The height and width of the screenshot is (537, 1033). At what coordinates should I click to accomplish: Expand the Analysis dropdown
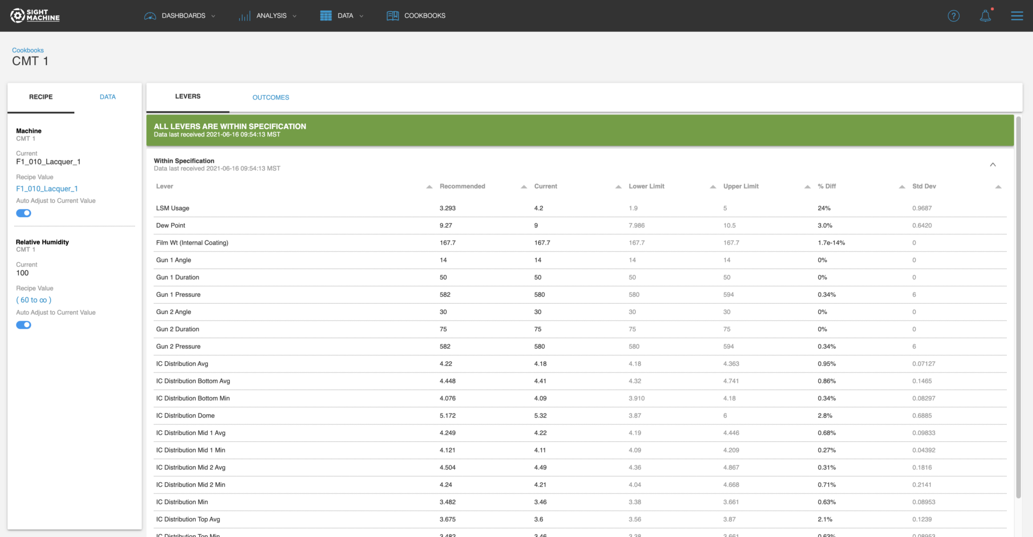[x=294, y=16]
